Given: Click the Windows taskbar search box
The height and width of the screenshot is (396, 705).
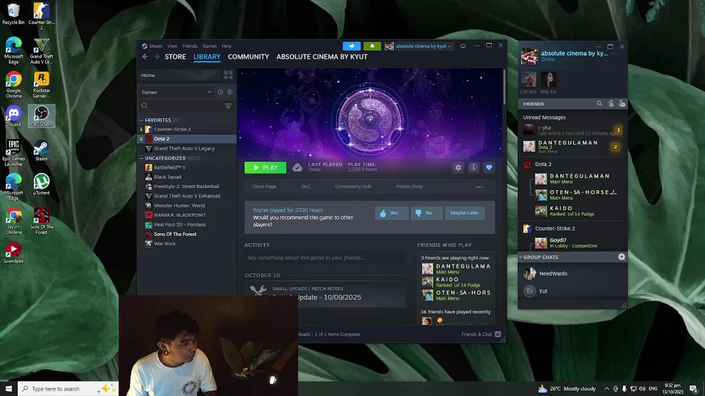Looking at the screenshot, I should coord(68,389).
